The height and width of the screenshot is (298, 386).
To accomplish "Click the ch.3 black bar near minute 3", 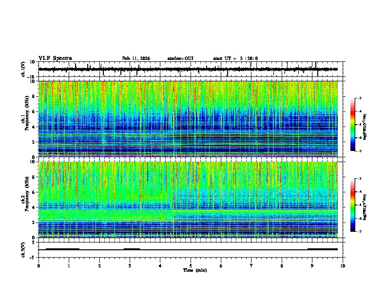I will (132, 249).
